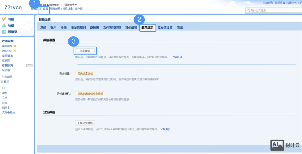Click the 写信 compose pencil icon
This screenshot has height=154, width=302.
pos(4,19)
